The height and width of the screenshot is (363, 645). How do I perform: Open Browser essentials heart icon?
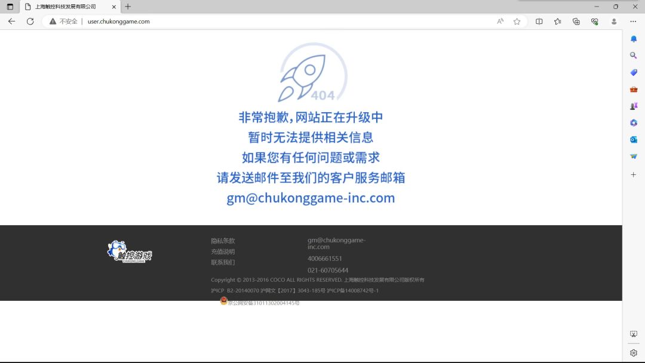tap(594, 21)
